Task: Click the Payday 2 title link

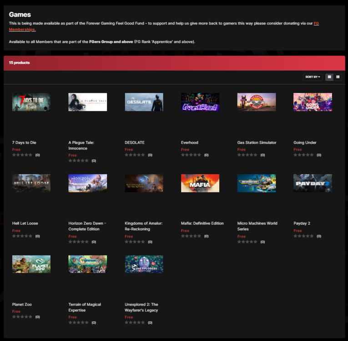Action: coord(302,223)
